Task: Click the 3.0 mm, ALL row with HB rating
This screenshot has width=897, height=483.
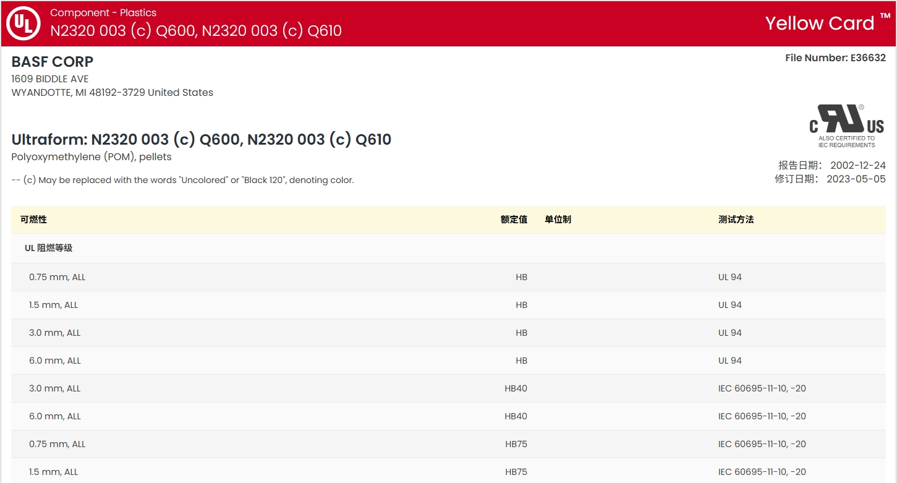Action: pyautogui.click(x=448, y=333)
